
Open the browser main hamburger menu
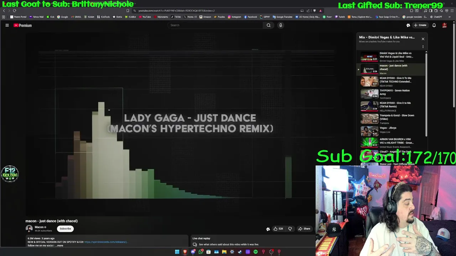pyautogui.click(x=451, y=11)
